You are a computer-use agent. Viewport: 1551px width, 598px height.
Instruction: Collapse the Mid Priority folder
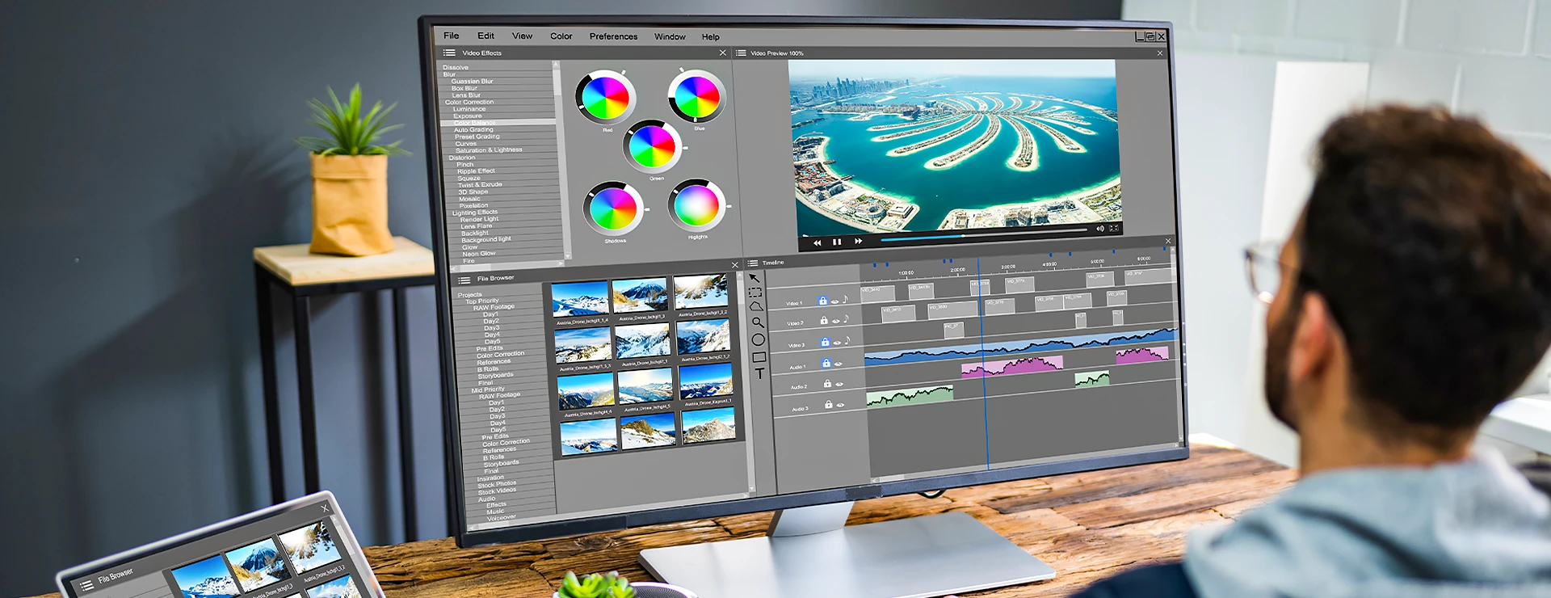point(488,390)
